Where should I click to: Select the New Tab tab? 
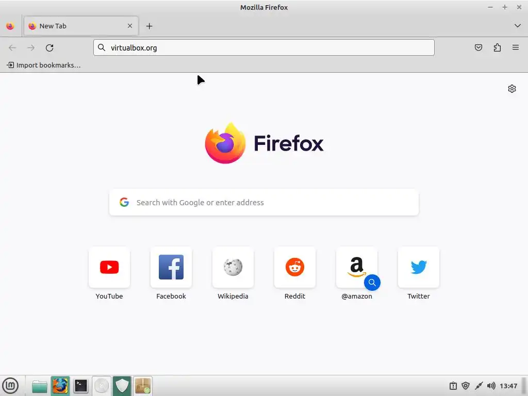click(x=81, y=26)
